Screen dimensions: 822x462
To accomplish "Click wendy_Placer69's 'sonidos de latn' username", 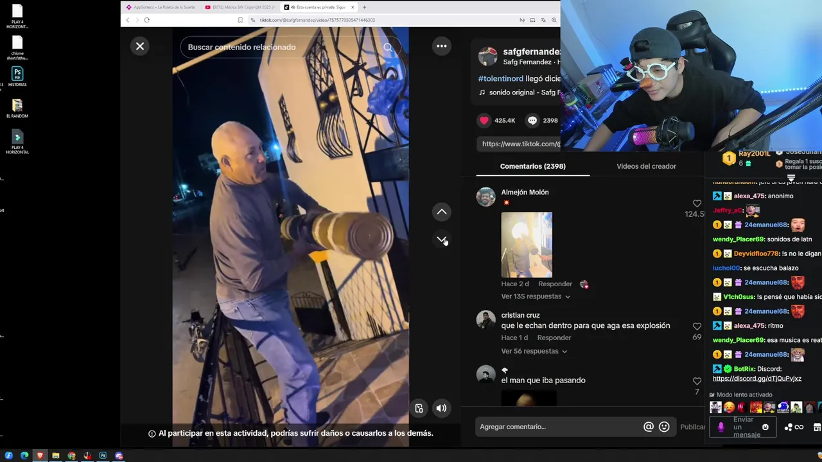I will (x=739, y=239).
